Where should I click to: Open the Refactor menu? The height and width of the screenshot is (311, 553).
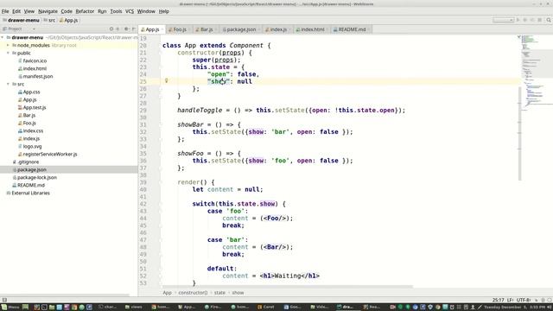85,11
